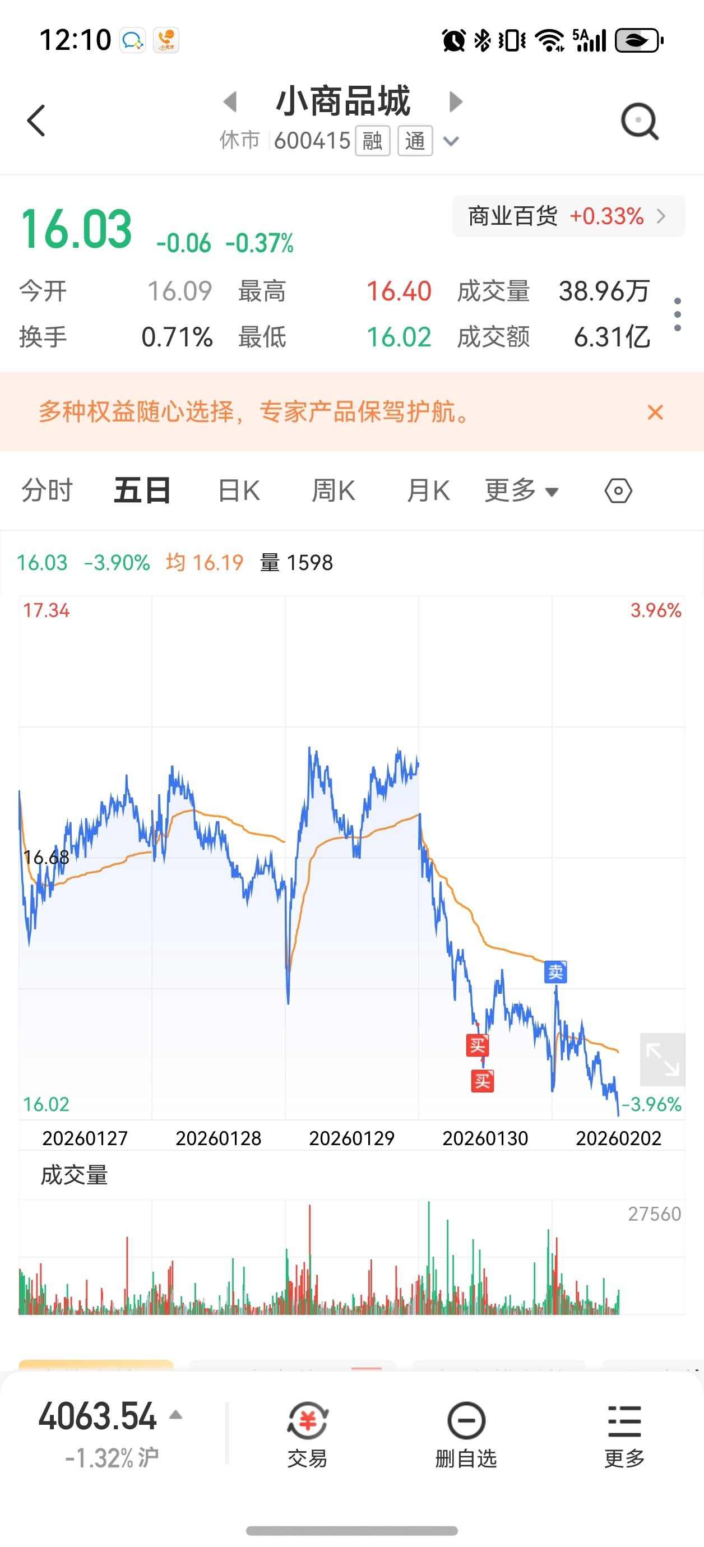Screen dimensions: 704x1547
Task: Tap the 卖 sell marker on chart
Action: [x=555, y=971]
